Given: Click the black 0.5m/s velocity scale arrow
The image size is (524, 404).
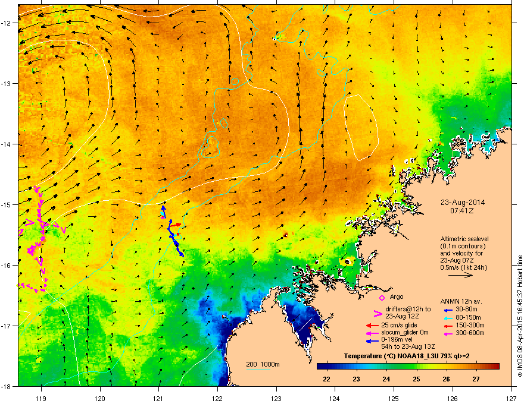Looking at the screenshot, I should (460, 275).
